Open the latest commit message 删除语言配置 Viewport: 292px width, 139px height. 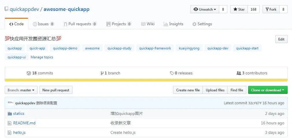pyautogui.click(x=47, y=103)
